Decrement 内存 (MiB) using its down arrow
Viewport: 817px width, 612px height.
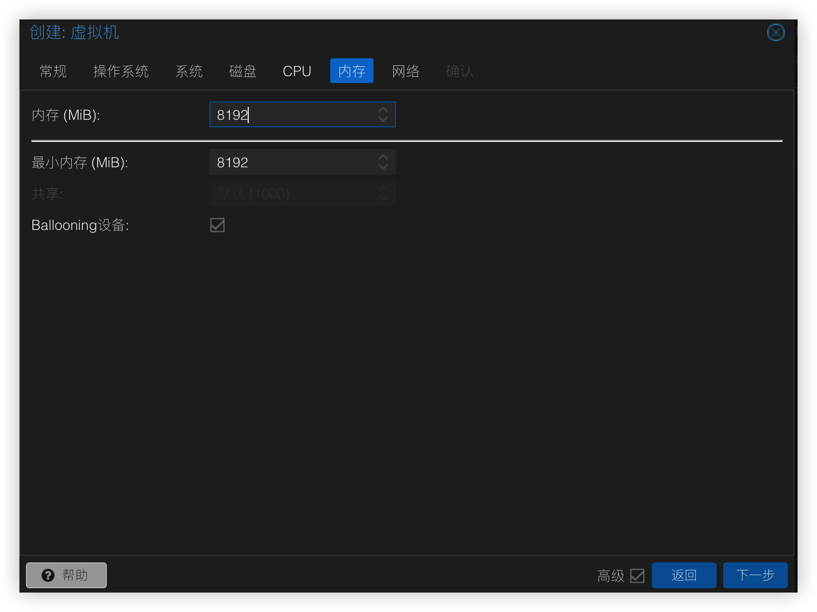tap(383, 119)
